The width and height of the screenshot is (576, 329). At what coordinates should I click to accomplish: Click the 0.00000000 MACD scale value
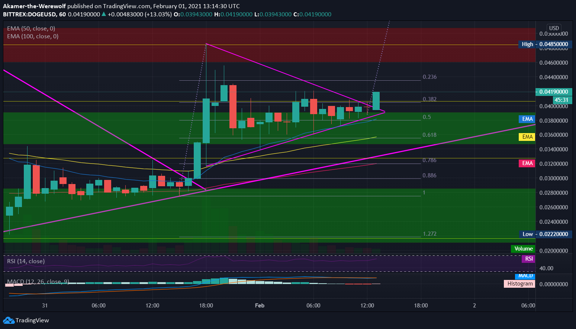click(x=554, y=284)
